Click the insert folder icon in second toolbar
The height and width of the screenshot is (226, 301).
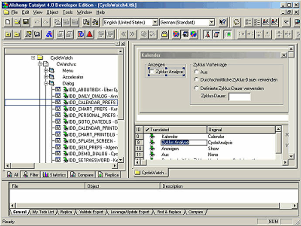point(8,34)
